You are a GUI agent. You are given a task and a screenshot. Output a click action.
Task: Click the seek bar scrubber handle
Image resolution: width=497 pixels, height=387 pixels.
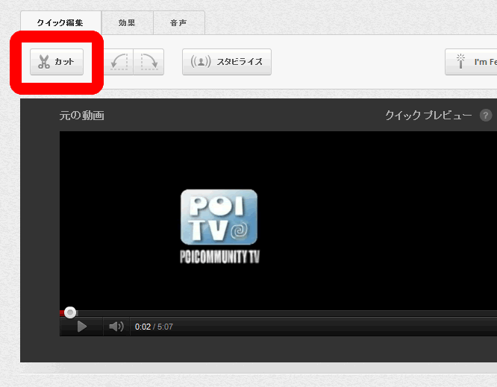(x=70, y=312)
